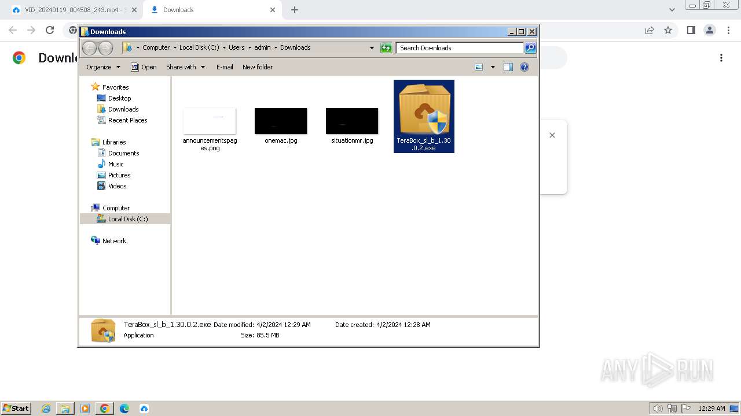741x416 pixels.
Task: Click Action Center flag tray icon
Action: point(685,408)
